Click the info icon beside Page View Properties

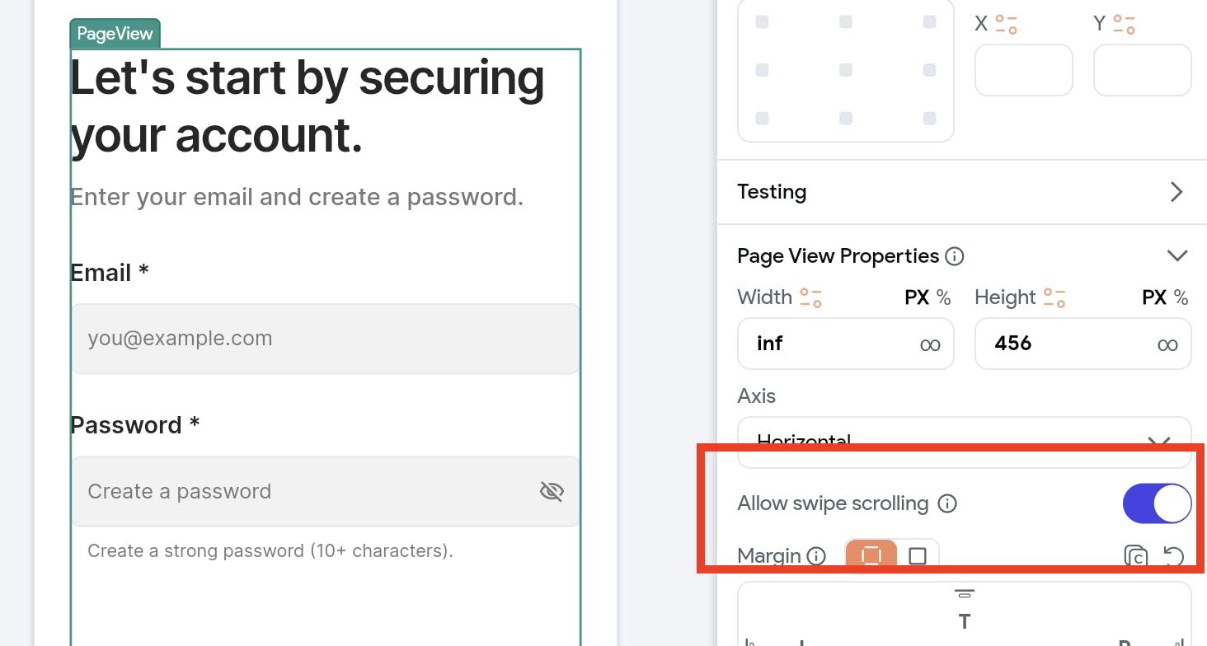954,256
